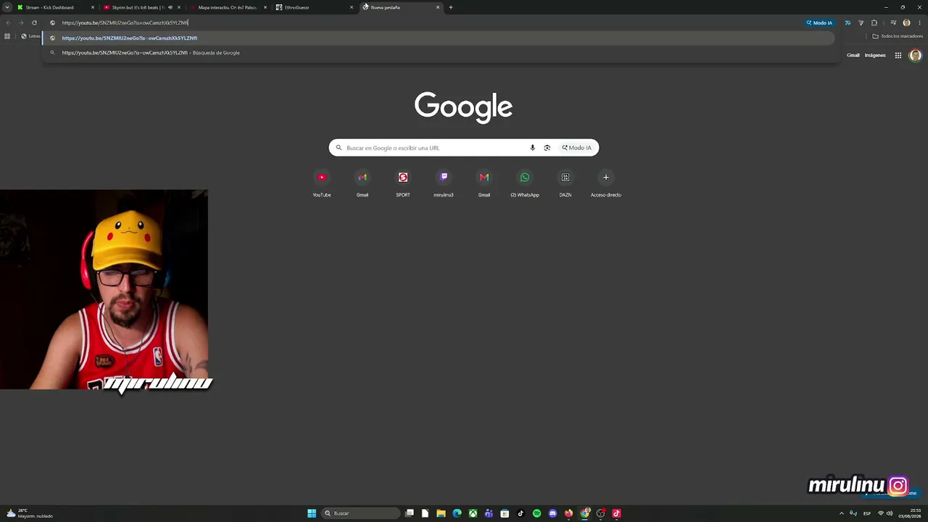
Task: Open the Extensions puzzle icon
Action: click(x=874, y=22)
